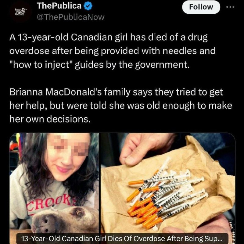Click the hand holding the paper bag top
The height and width of the screenshot is (244, 244).
pos(148,148)
